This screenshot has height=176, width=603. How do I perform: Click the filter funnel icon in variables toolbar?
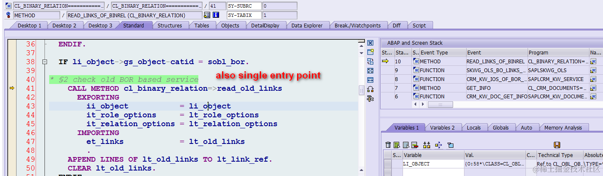coord(450,145)
